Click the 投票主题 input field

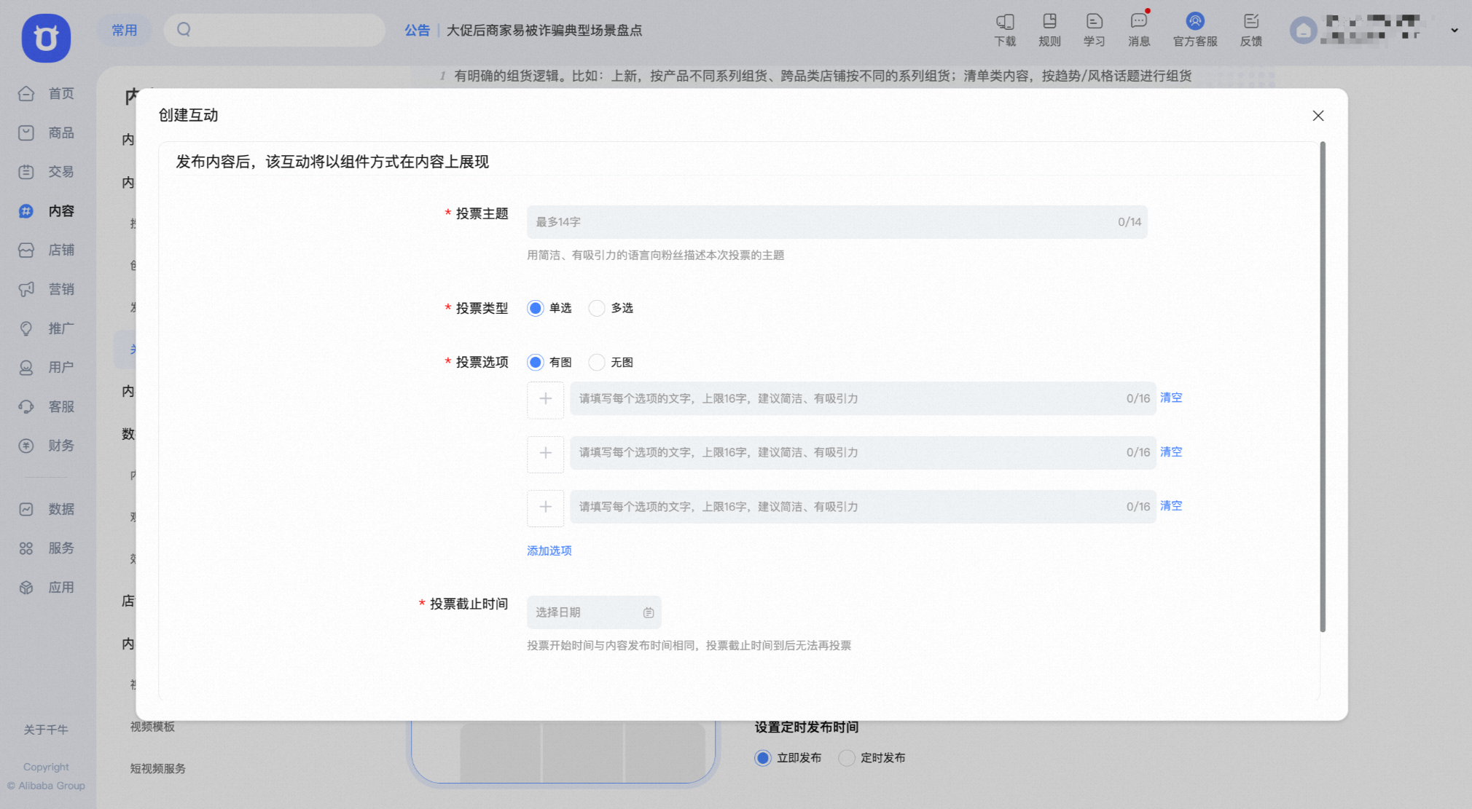837,222
